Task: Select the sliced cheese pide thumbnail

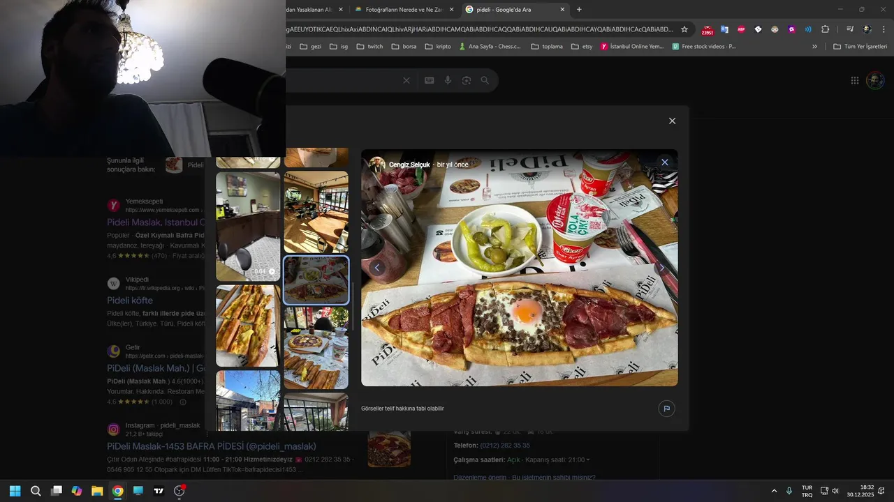Action: 248,326
